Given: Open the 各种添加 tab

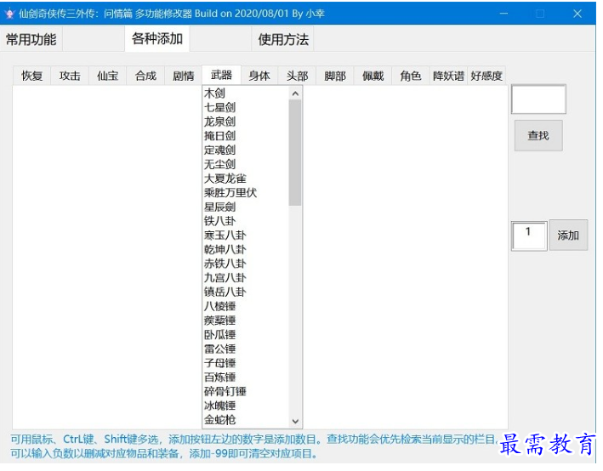Looking at the screenshot, I should coord(156,38).
